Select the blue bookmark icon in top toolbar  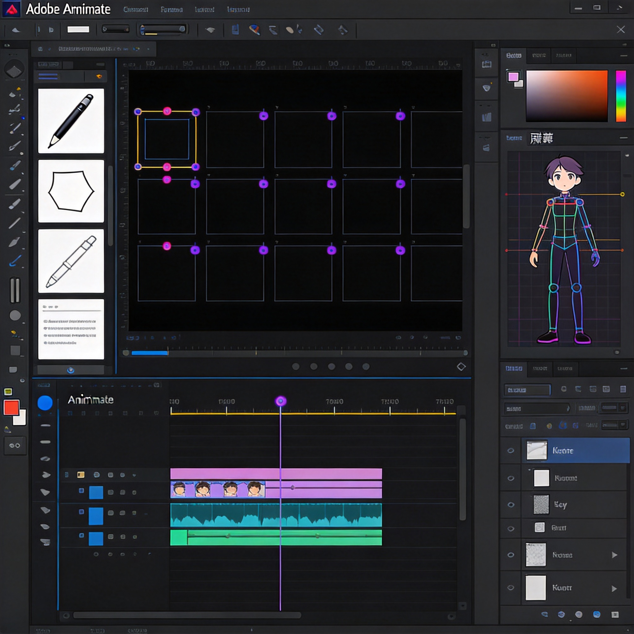235,30
